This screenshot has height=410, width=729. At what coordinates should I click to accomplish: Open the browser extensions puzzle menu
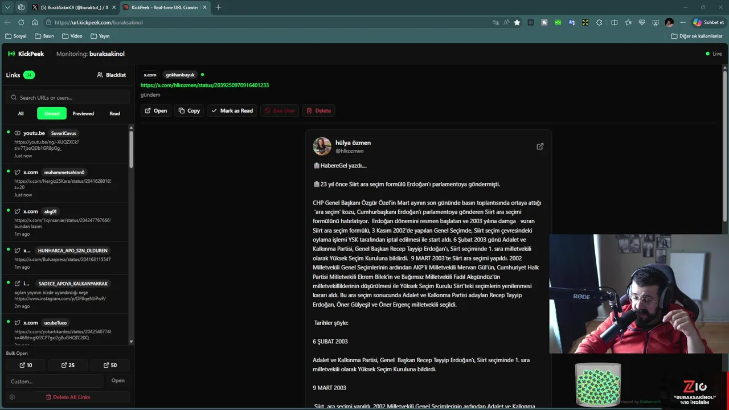coord(599,22)
